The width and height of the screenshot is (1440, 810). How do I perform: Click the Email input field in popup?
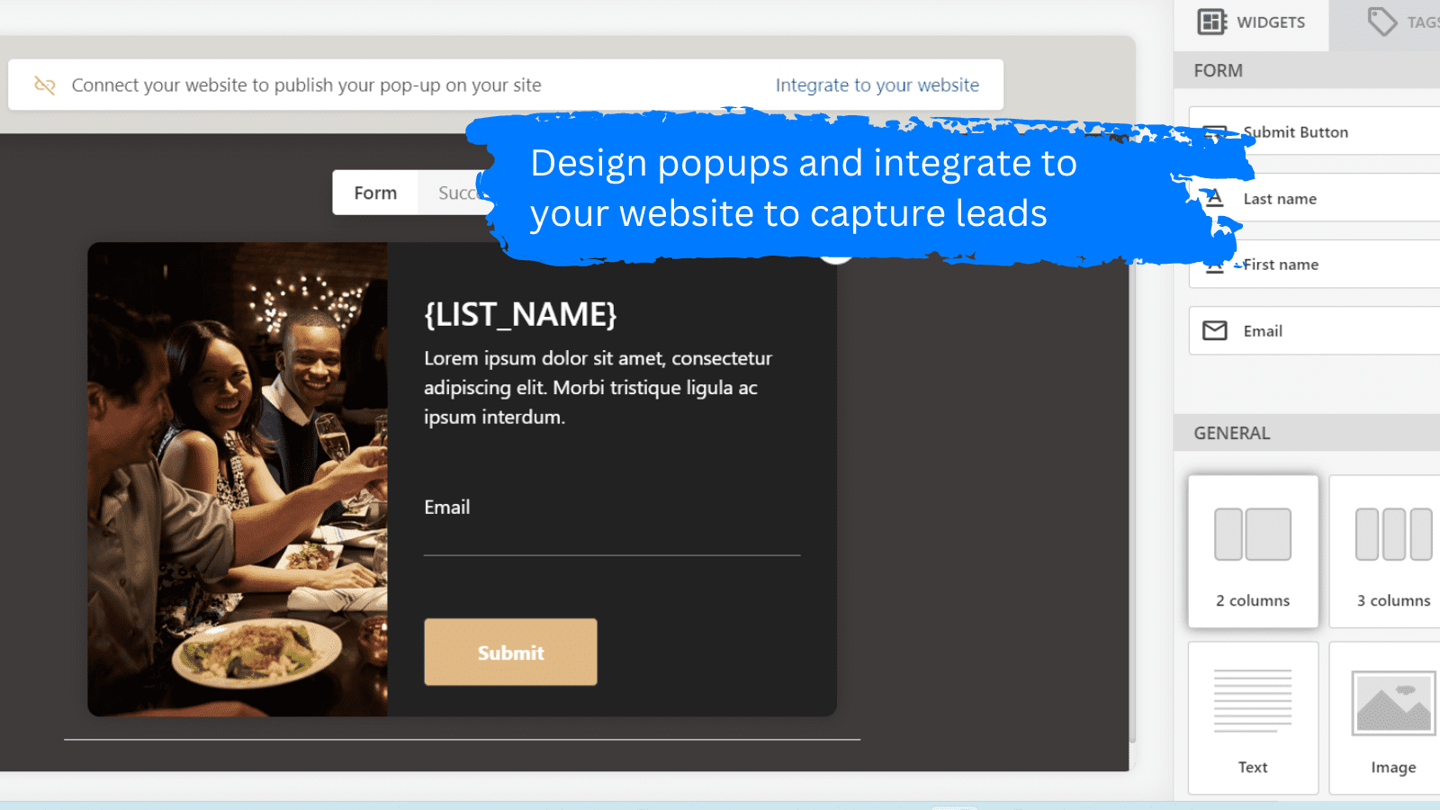611,537
